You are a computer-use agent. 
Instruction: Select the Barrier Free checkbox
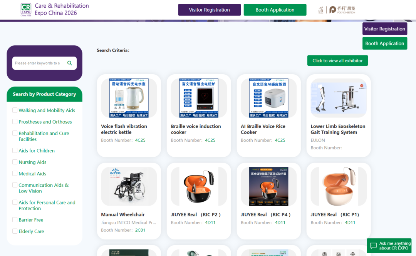15,220
